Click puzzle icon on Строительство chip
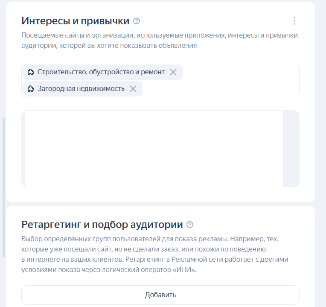 point(31,72)
